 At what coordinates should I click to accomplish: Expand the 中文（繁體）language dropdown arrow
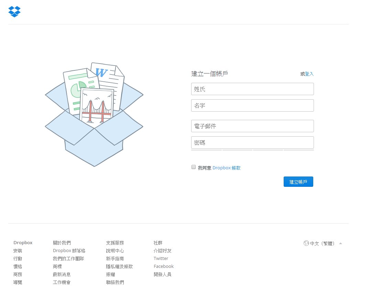340,243
